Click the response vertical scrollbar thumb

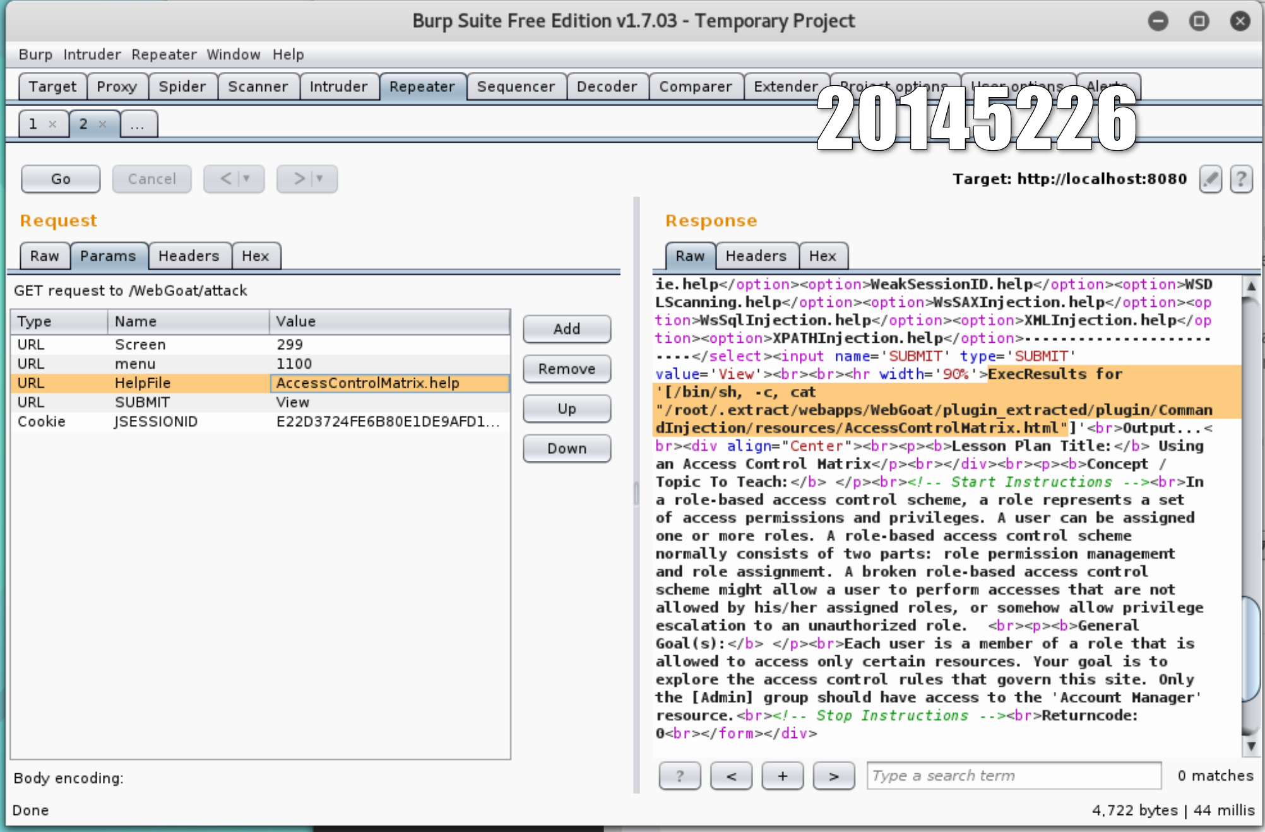1250,648
